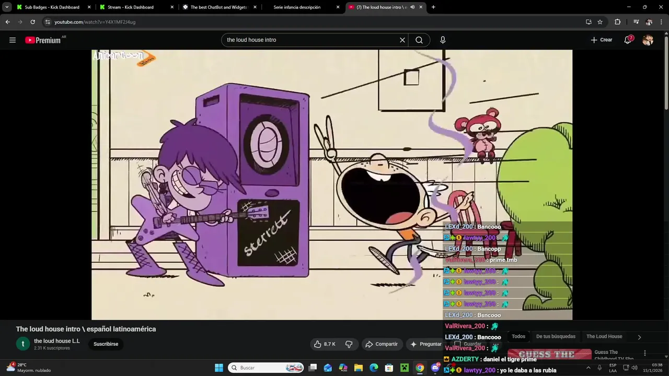The height and width of the screenshot is (376, 669).
Task: Open Minecraft from taskbar
Action: (x=404, y=368)
